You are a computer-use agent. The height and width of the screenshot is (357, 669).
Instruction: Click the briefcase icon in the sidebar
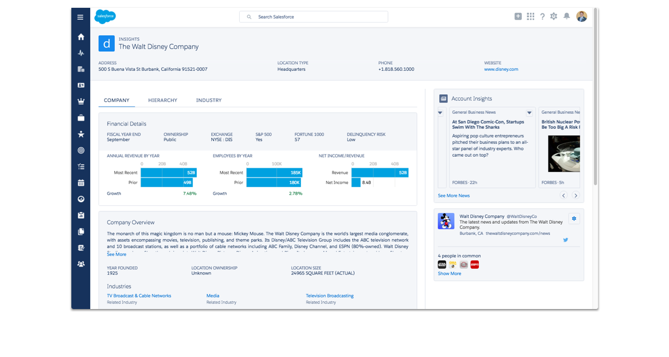click(x=81, y=118)
